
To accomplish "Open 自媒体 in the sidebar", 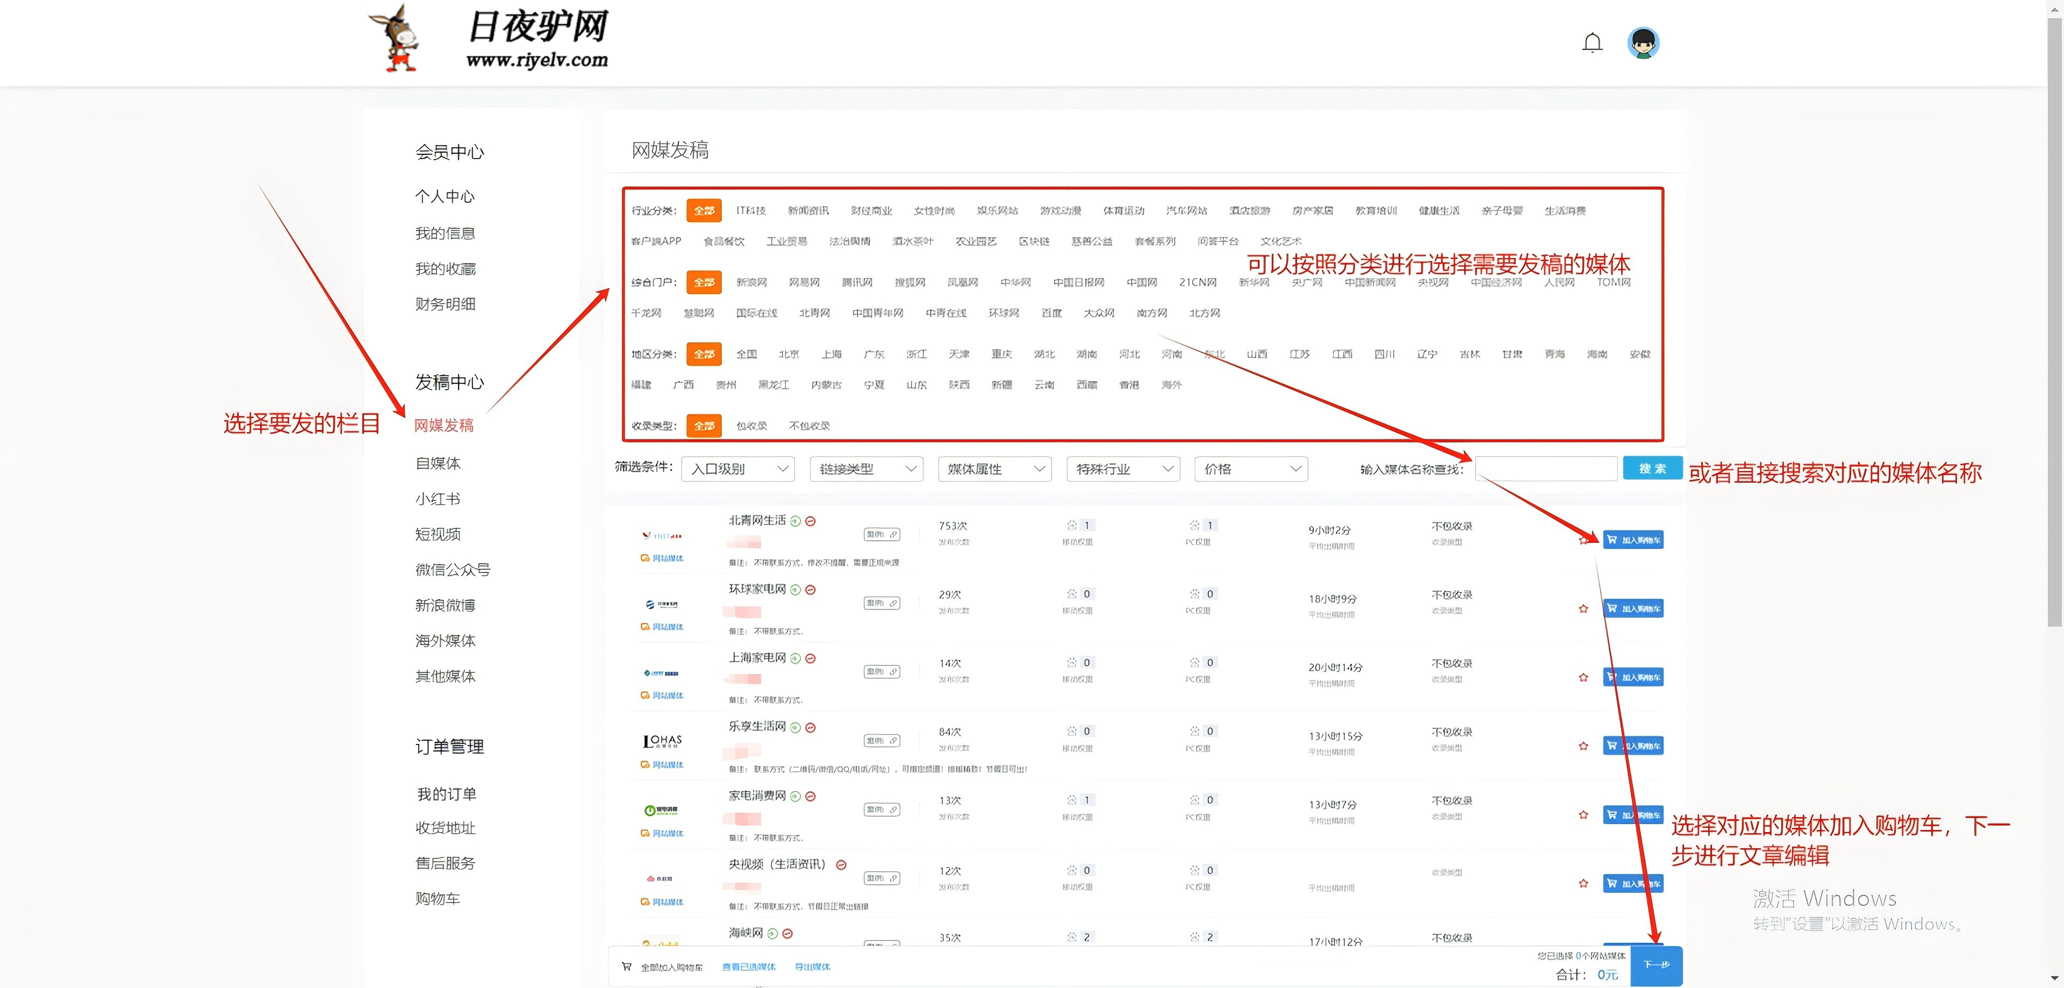I will click(x=438, y=464).
